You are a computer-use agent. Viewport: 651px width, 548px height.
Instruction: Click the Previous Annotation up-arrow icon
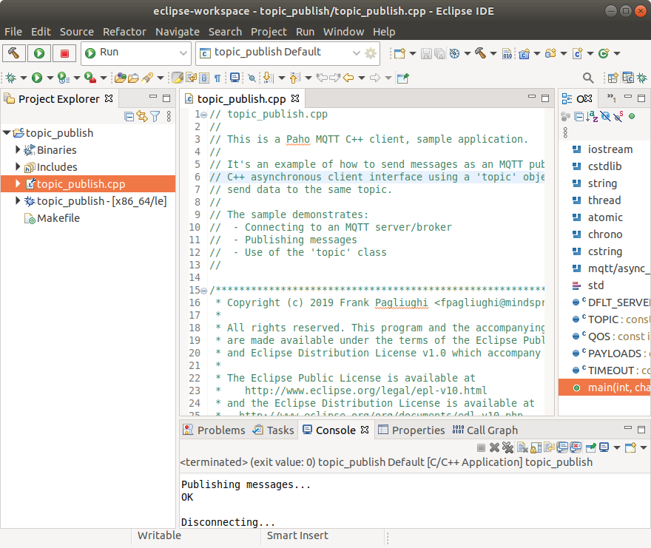(294, 78)
